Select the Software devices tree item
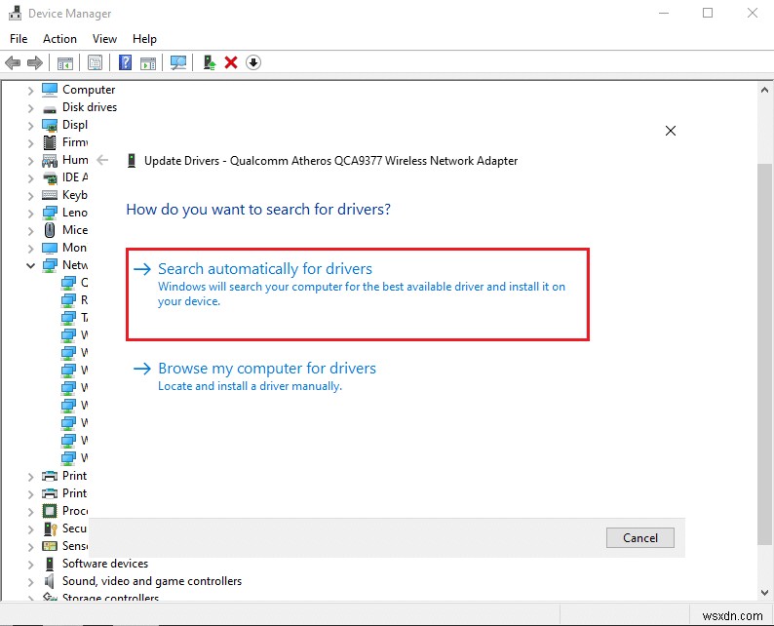Image resolution: width=774 pixels, height=626 pixels. tap(105, 564)
